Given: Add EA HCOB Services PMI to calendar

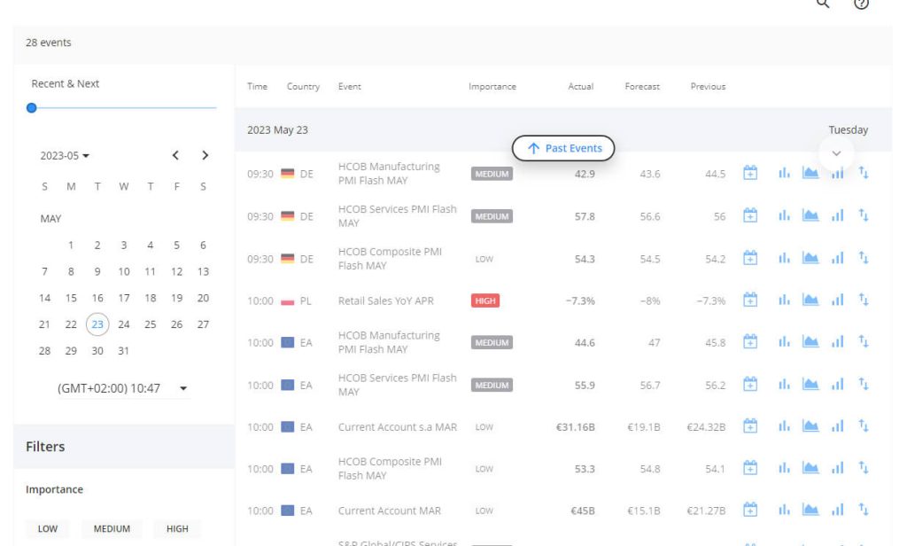Looking at the screenshot, I should (750, 385).
